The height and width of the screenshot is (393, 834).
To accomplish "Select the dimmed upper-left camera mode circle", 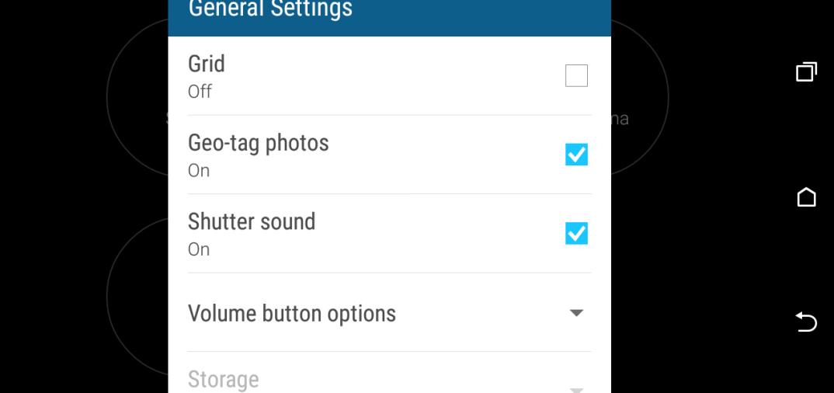I will point(137,97).
